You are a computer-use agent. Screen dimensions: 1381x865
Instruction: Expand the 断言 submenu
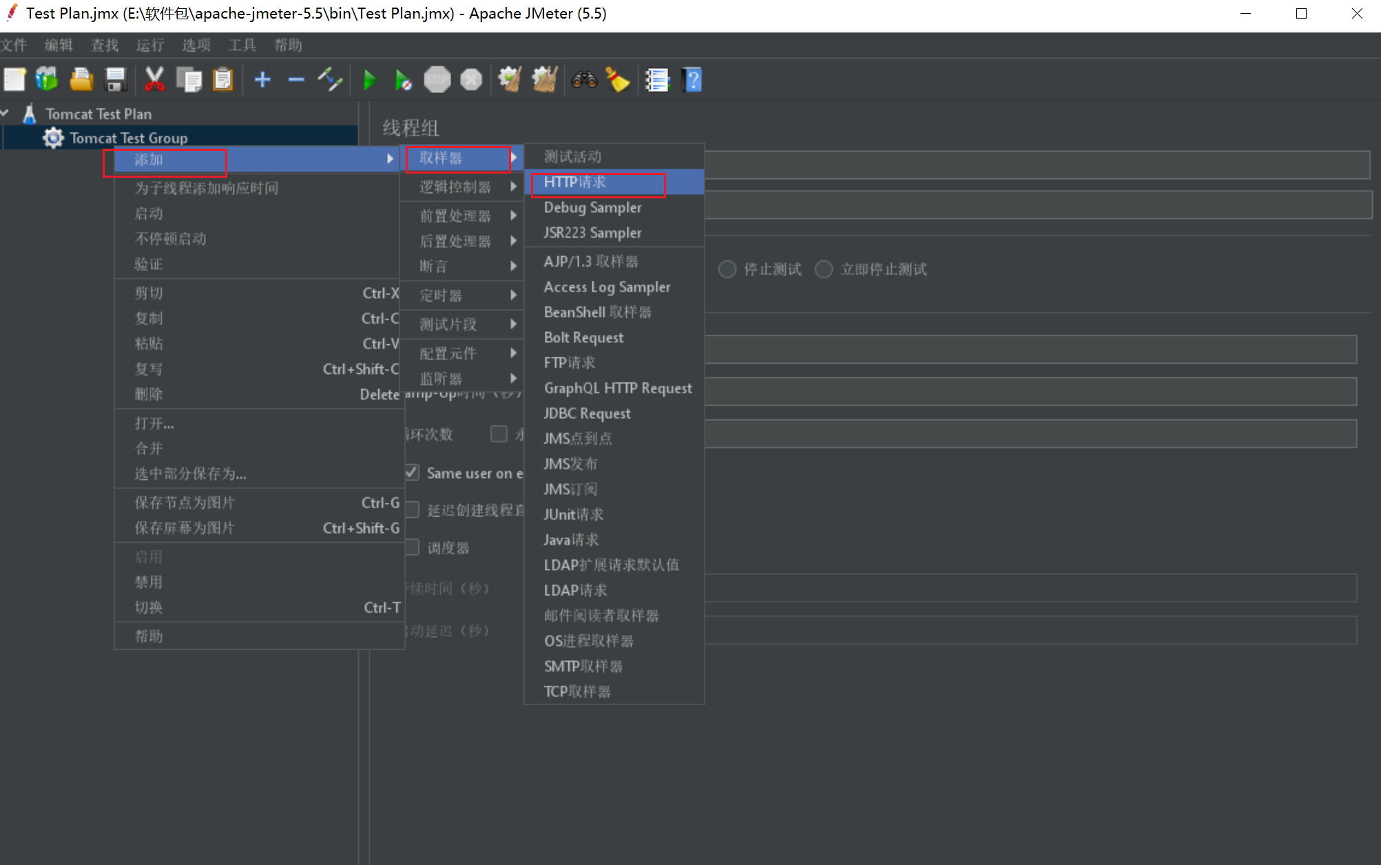(x=461, y=266)
